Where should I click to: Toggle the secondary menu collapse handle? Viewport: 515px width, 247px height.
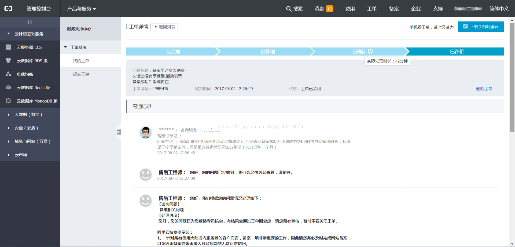point(119,132)
